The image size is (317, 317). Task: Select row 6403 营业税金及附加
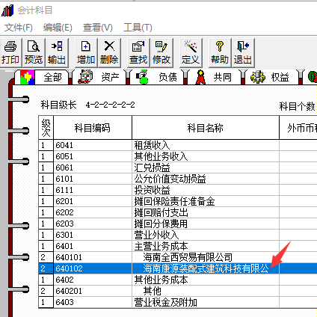coord(177,302)
